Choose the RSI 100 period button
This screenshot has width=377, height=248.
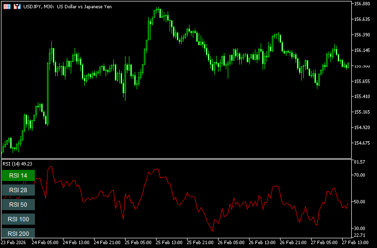[x=18, y=219]
